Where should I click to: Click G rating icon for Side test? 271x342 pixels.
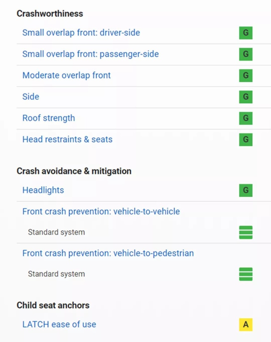coord(246,97)
